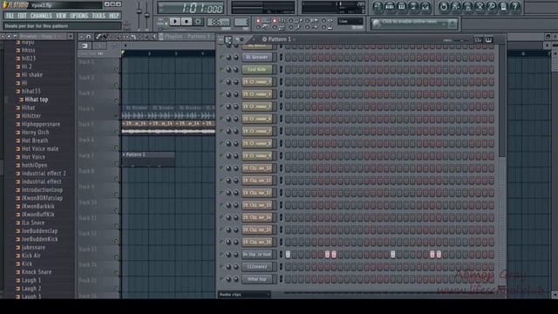This screenshot has width=558, height=314.
Task: Toggle first step of the Hihat top row
Action: click(288, 279)
